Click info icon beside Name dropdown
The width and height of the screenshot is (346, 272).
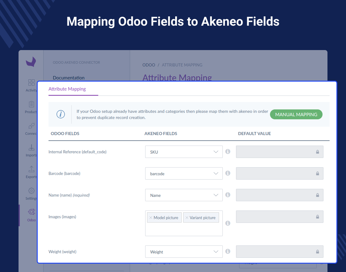click(x=228, y=195)
